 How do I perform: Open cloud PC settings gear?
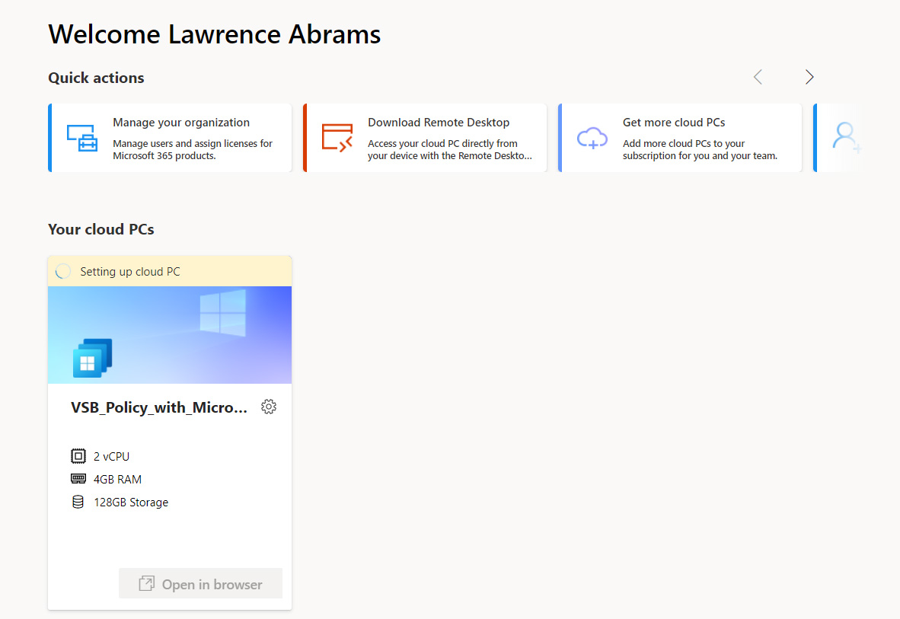coord(269,407)
